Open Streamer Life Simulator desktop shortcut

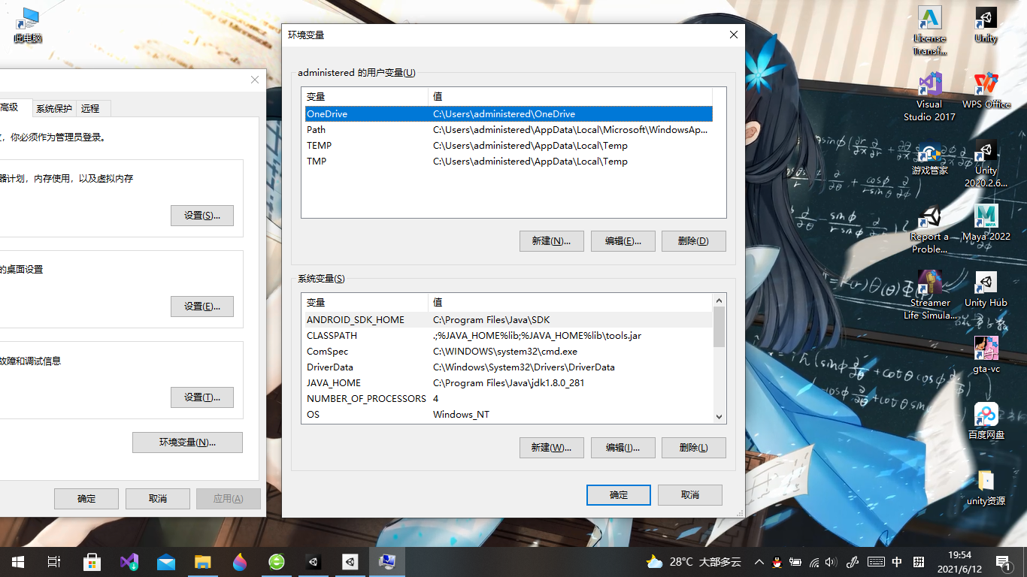[930, 295]
